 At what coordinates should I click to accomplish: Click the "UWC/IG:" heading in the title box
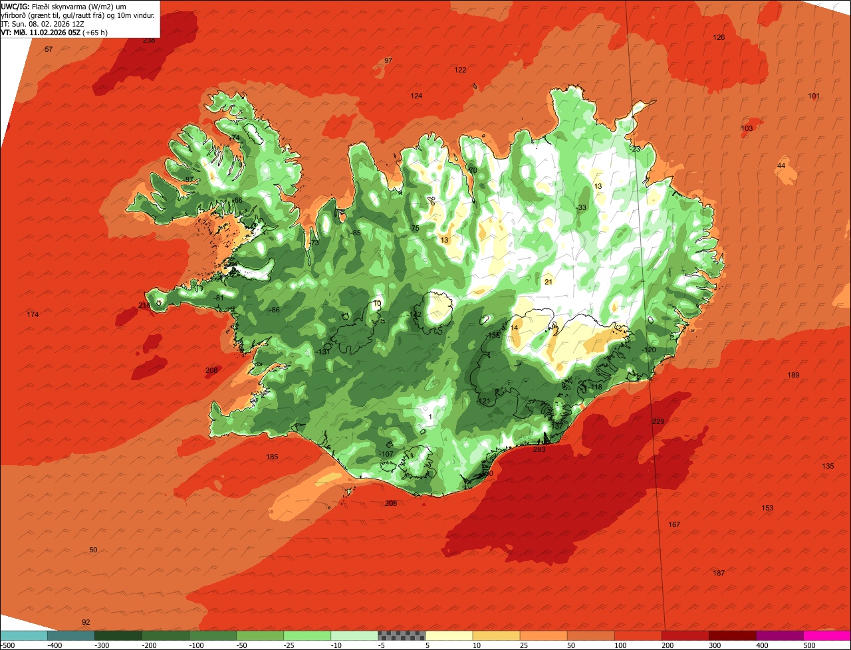16,6
